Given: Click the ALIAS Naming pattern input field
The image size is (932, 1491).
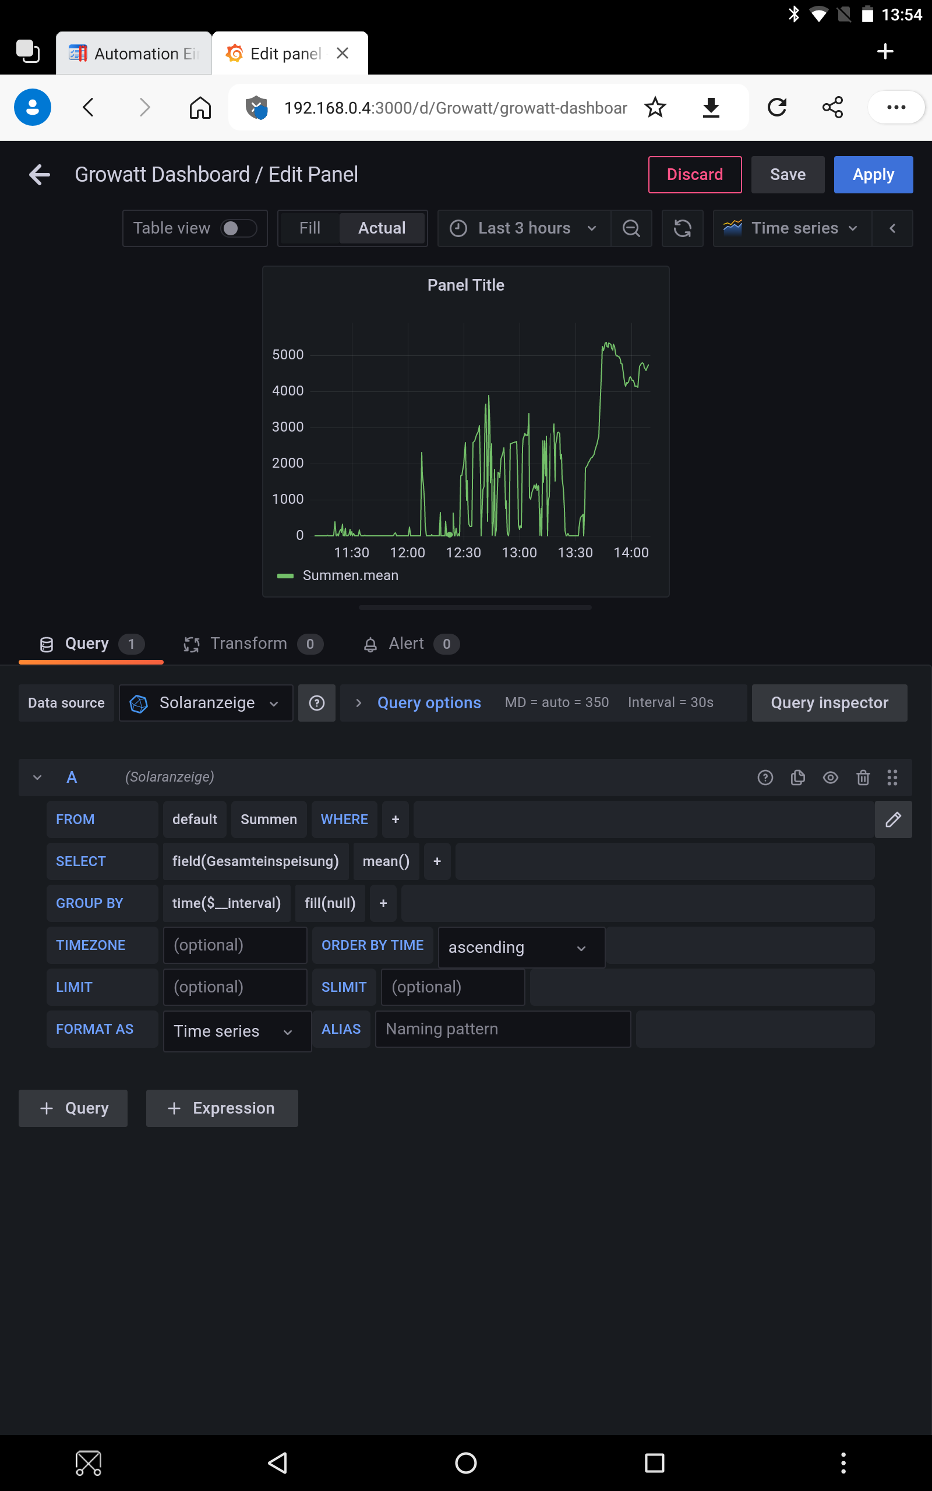Looking at the screenshot, I should 502,1029.
